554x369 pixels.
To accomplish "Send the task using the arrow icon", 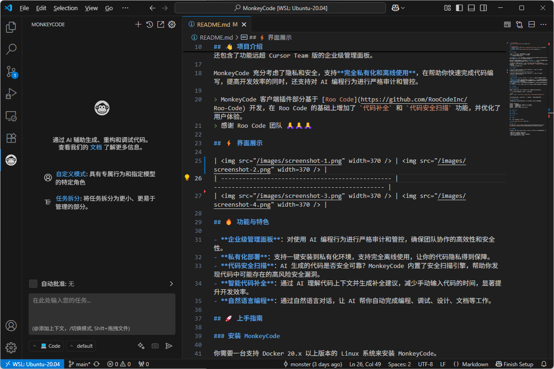I will pos(169,345).
